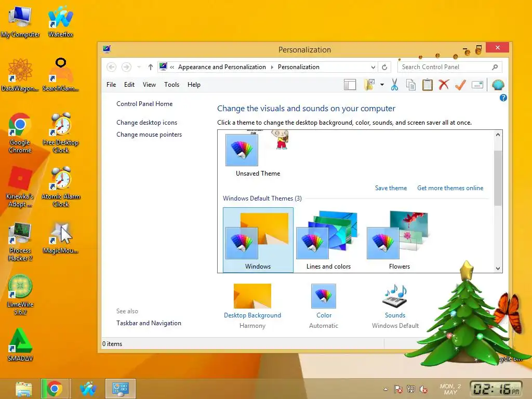The width and height of the screenshot is (532, 399).
Task: Select the Flowers theme
Action: (400, 240)
